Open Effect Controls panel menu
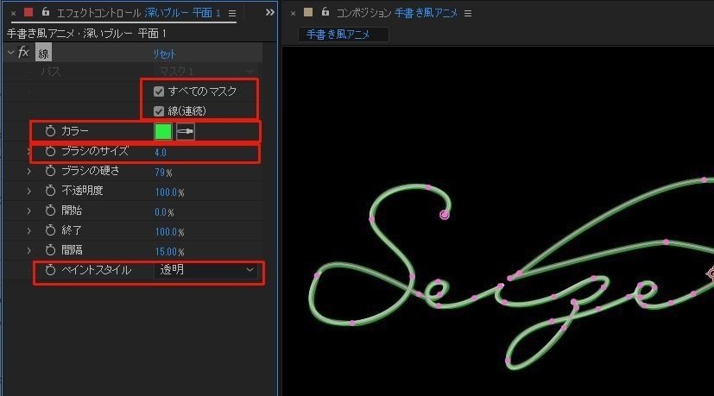The width and height of the screenshot is (714, 396). click(x=232, y=14)
